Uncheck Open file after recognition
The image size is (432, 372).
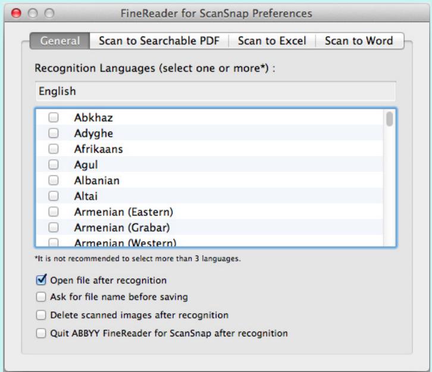point(41,280)
